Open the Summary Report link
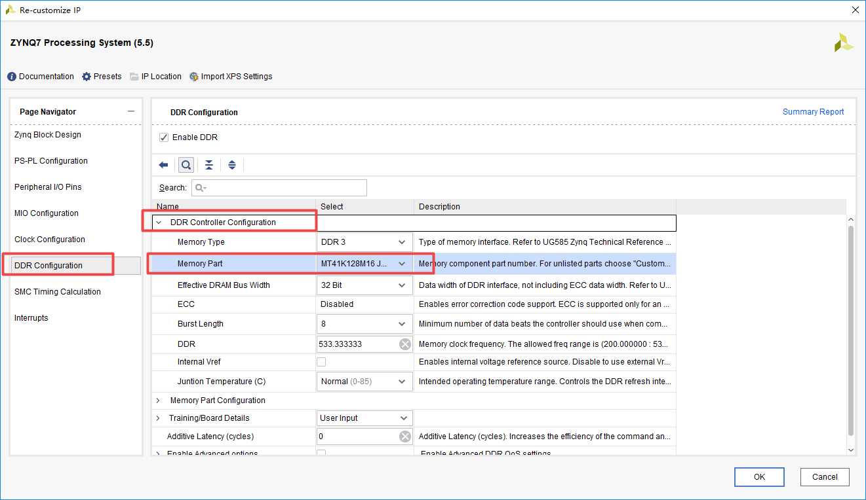Screen dimensions: 866x500 813,112
